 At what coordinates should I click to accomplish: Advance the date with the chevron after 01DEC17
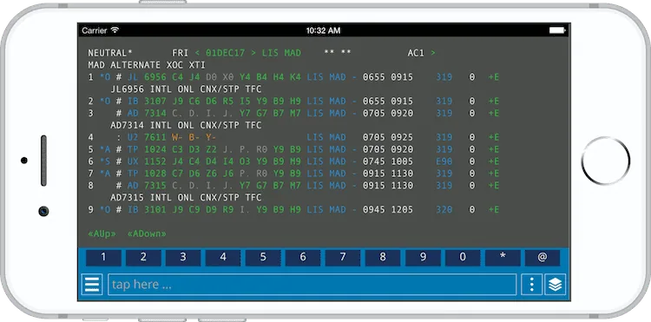tap(253, 53)
